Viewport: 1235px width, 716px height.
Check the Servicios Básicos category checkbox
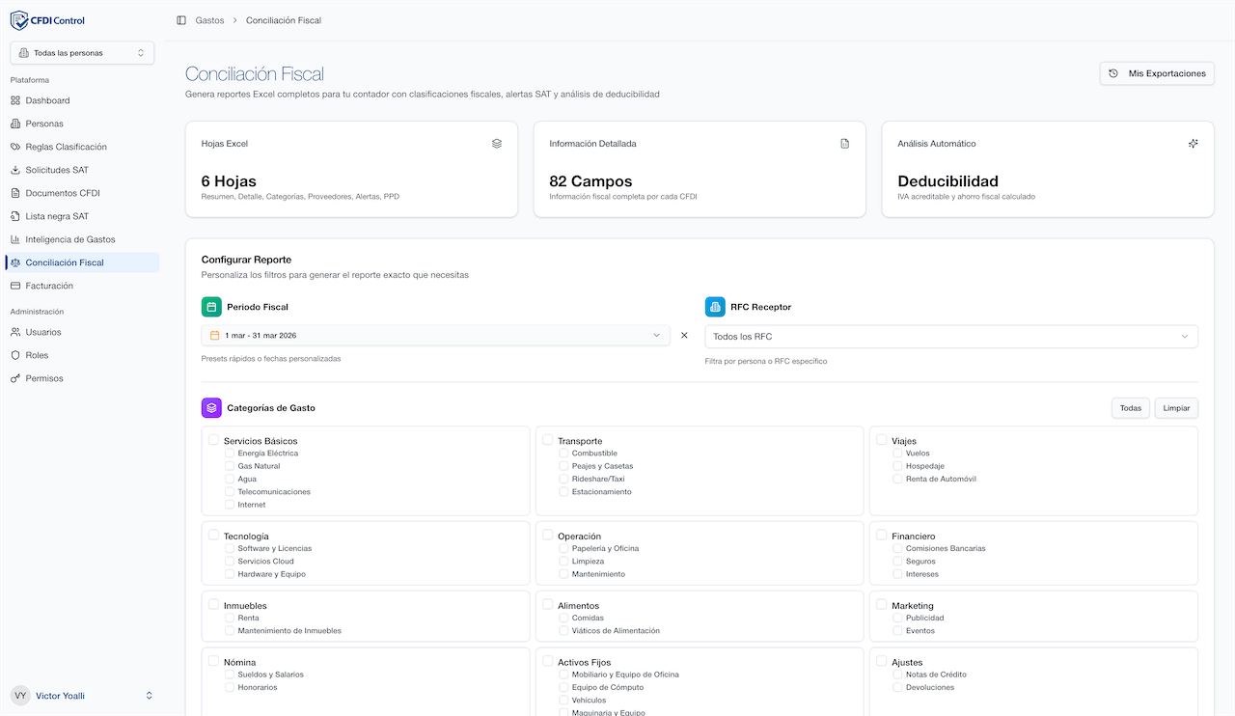(214, 440)
